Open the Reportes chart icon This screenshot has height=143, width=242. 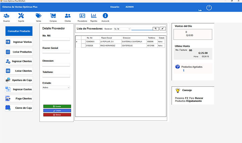(94, 16)
